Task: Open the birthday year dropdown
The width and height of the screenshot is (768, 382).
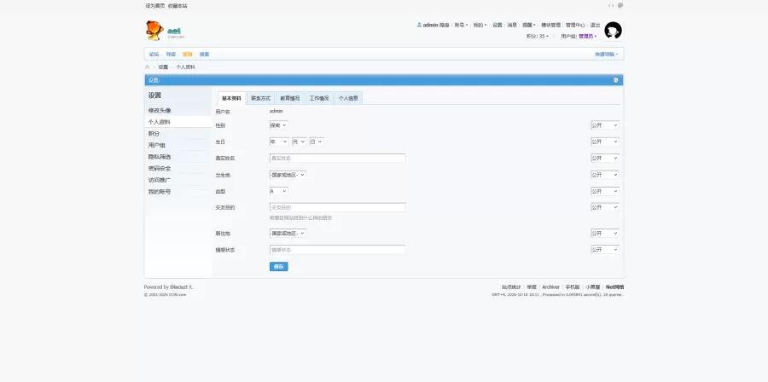Action: 279,142
